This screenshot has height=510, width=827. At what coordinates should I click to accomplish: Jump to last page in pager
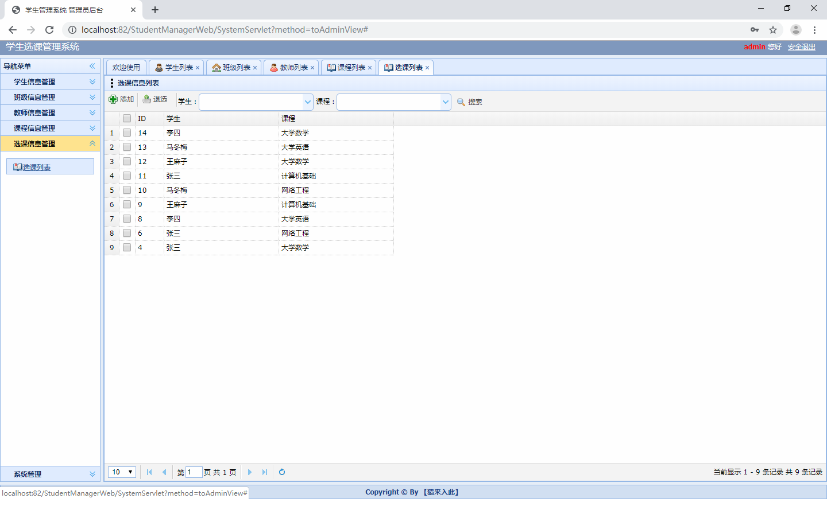pyautogui.click(x=265, y=472)
